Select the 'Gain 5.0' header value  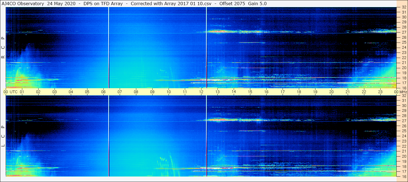click(257, 4)
